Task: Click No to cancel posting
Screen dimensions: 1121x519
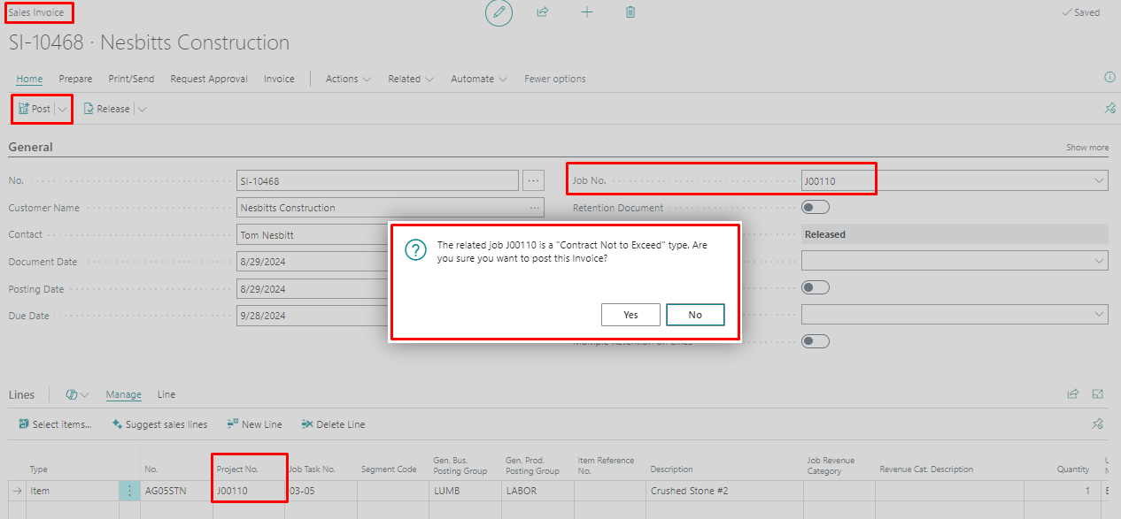Action: 695,315
